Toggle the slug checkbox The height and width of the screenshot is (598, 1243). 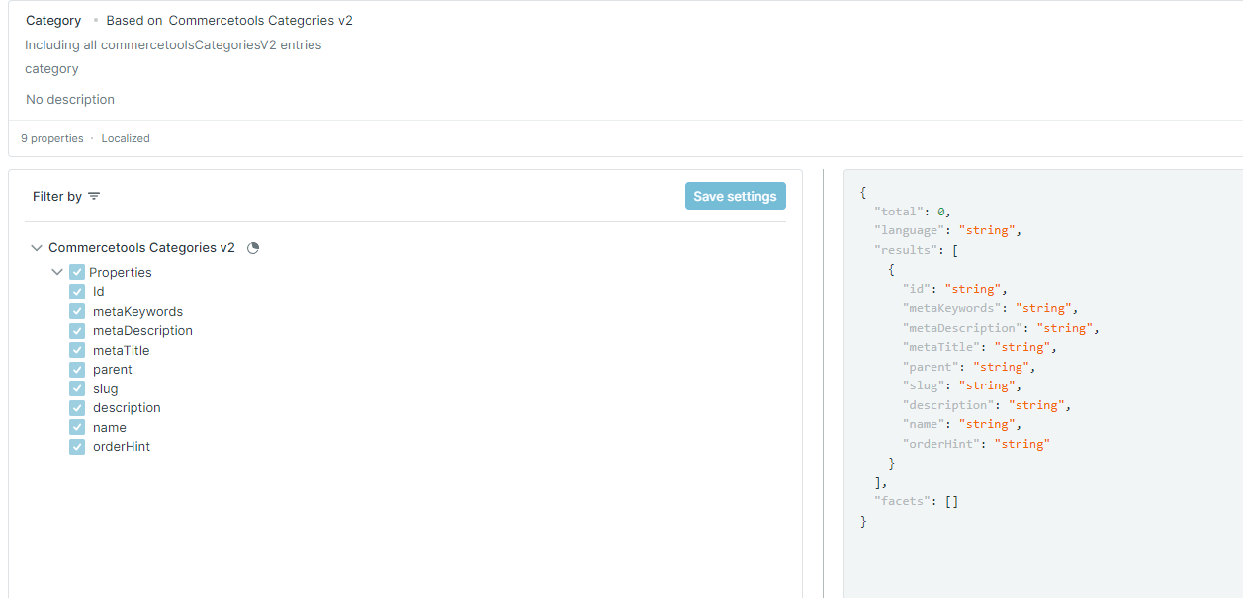click(x=77, y=388)
